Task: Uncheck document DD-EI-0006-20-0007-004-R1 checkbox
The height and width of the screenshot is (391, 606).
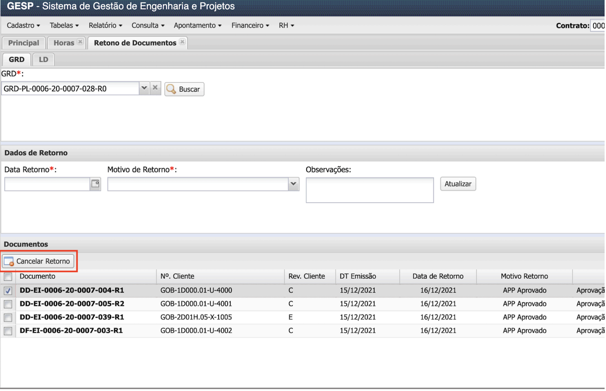Action: tap(8, 291)
